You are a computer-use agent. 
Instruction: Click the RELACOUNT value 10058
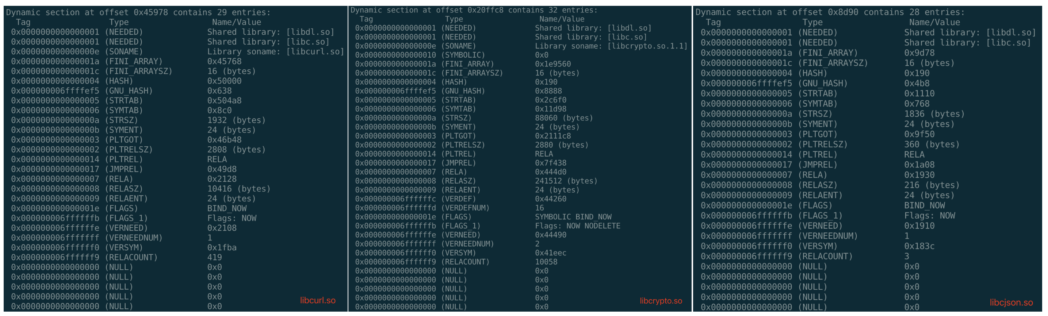tap(546, 262)
